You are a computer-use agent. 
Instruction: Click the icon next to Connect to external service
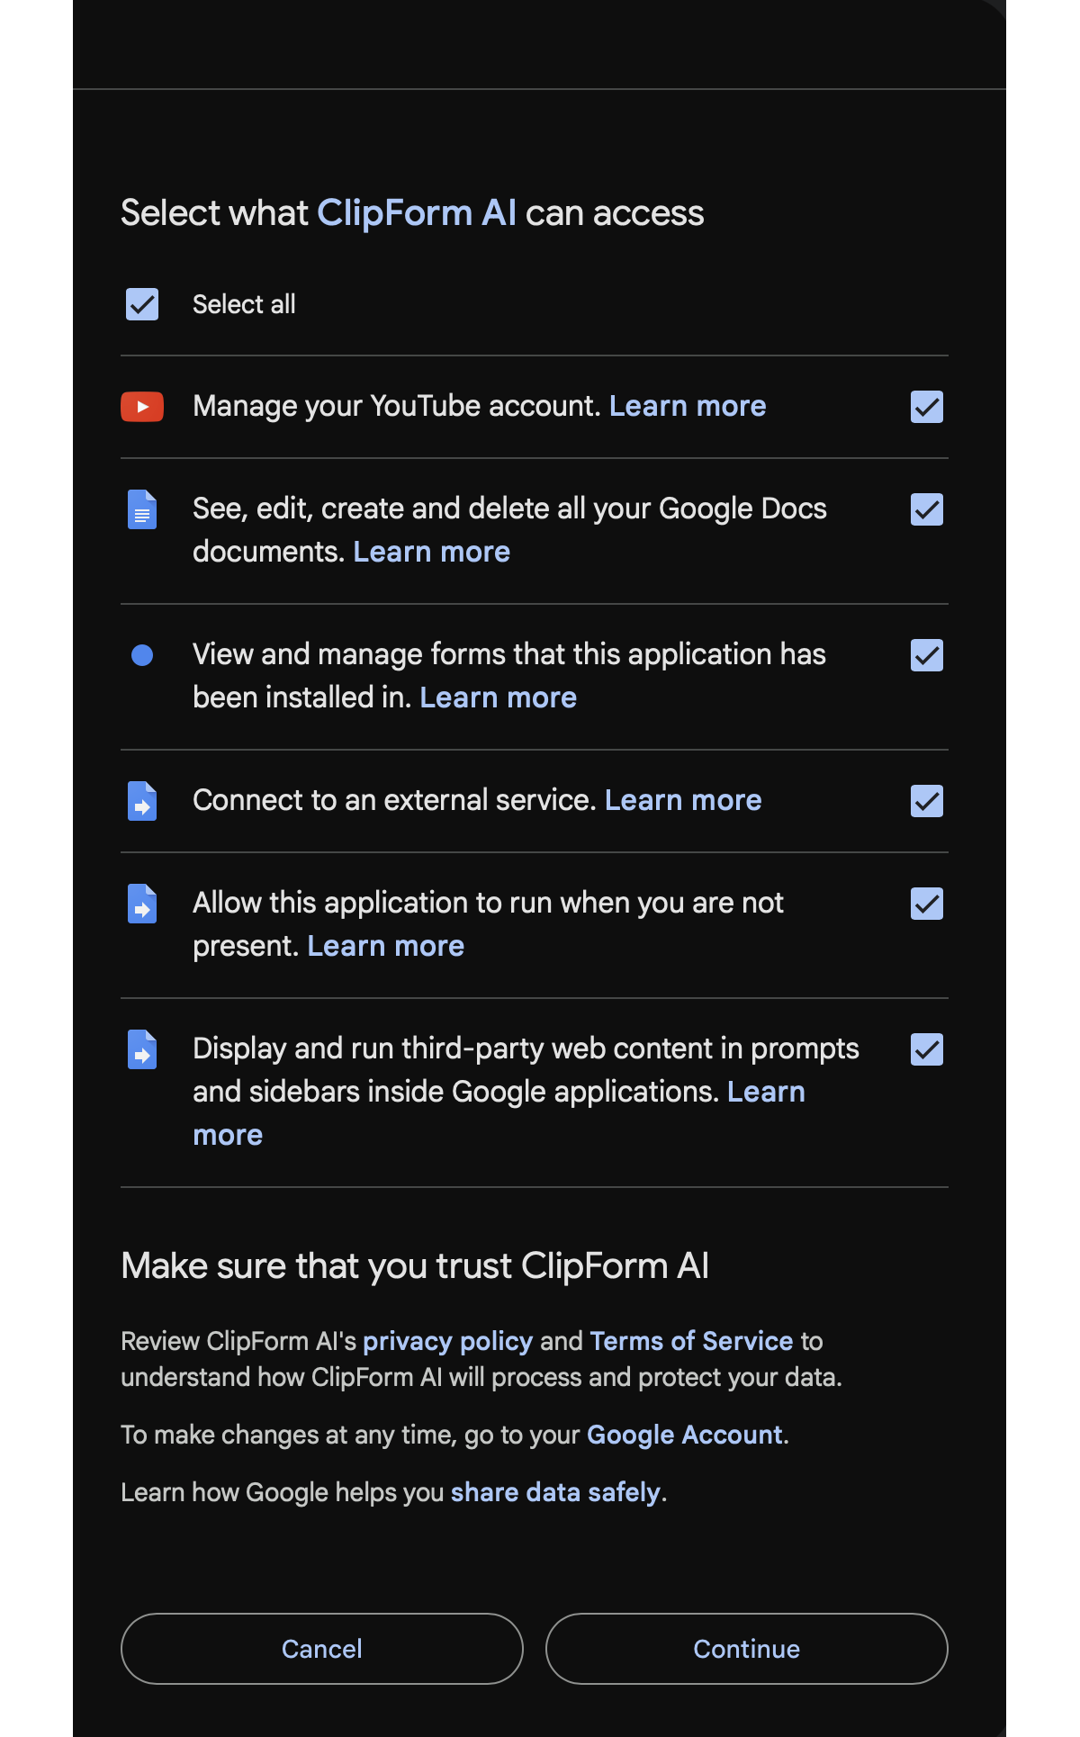pyautogui.click(x=142, y=801)
